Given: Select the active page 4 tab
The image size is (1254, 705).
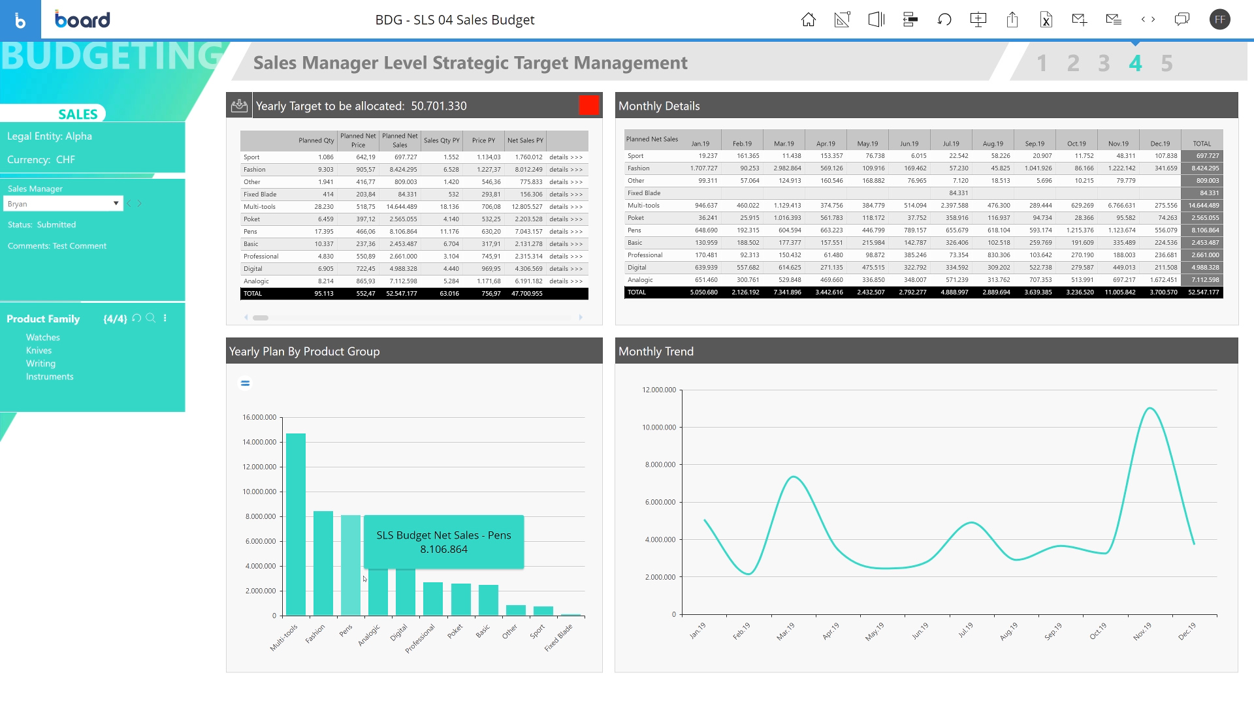Looking at the screenshot, I should (1135, 63).
